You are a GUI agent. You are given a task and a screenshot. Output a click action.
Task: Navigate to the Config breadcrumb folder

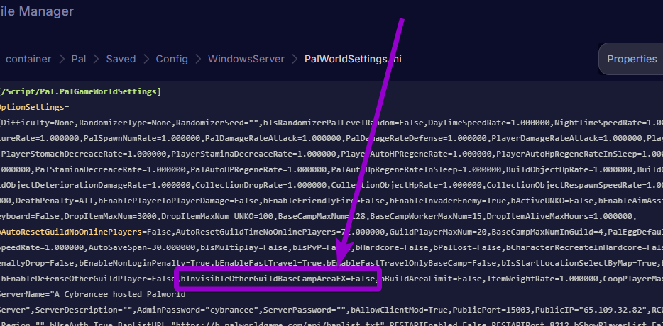click(x=172, y=59)
